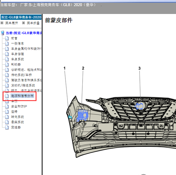Click the page icon beside 驾驶员信息和娱乐系统
This screenshot has height=175, width=176.
tap(7, 80)
